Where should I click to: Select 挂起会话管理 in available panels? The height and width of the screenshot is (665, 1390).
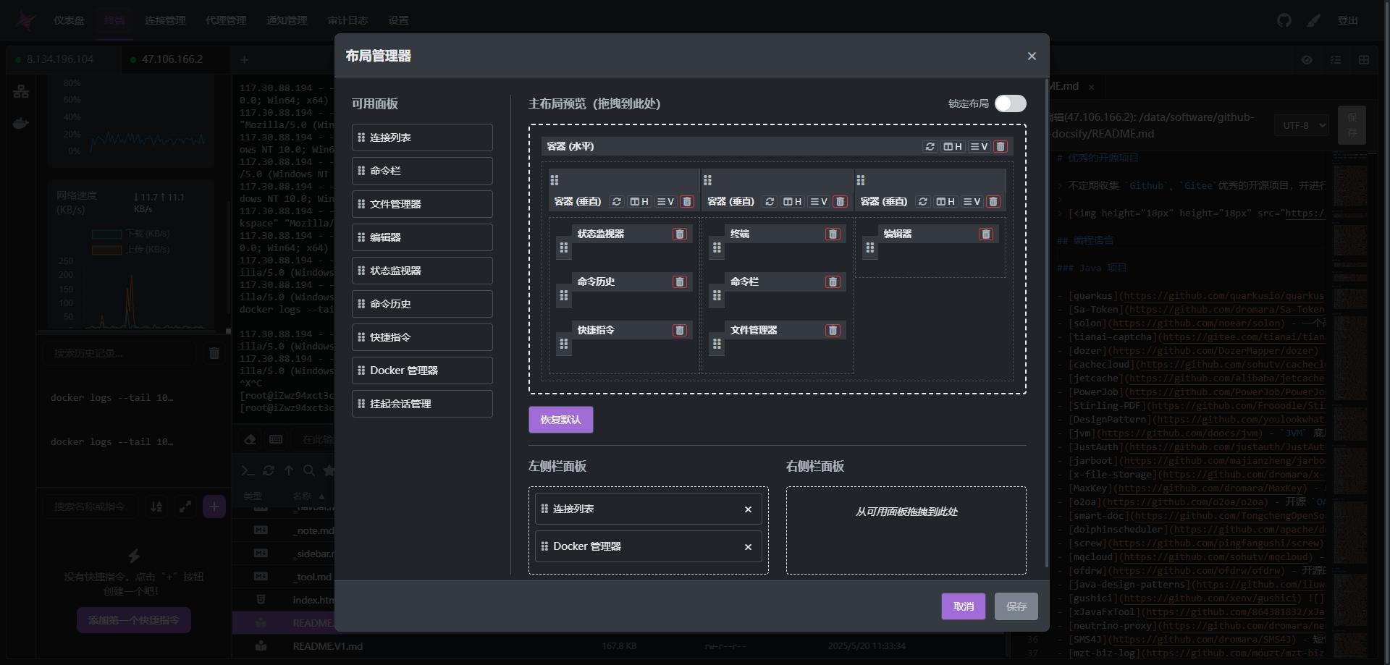coord(422,404)
